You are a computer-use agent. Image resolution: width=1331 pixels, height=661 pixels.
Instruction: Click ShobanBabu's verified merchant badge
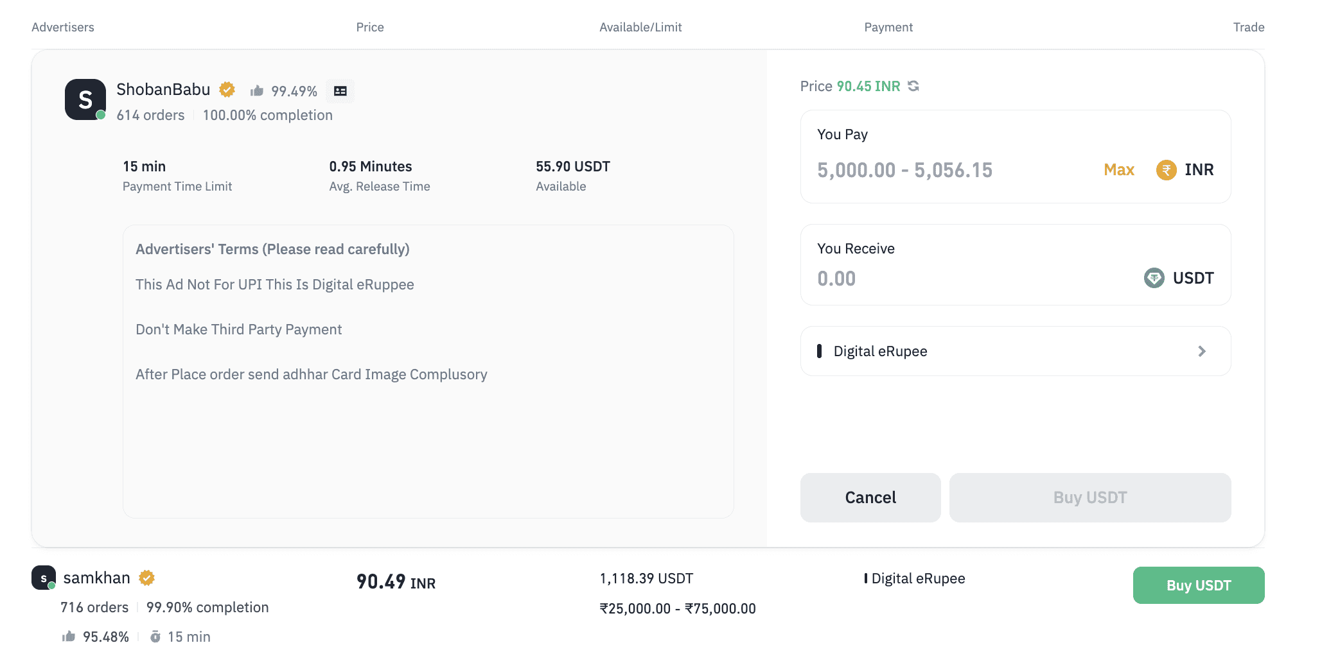pos(227,89)
